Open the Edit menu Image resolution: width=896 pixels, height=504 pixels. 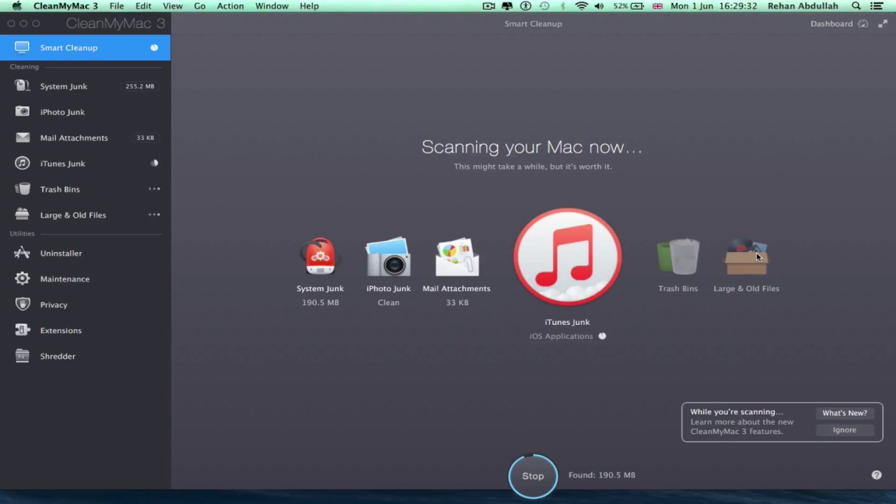(x=143, y=6)
